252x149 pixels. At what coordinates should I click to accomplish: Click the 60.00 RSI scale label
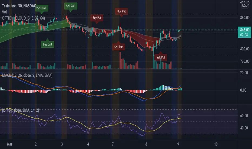click(244, 116)
